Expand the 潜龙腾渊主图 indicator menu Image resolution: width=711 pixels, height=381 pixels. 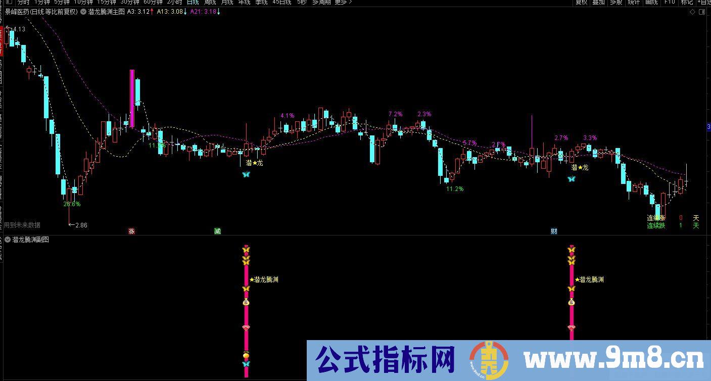pos(83,12)
